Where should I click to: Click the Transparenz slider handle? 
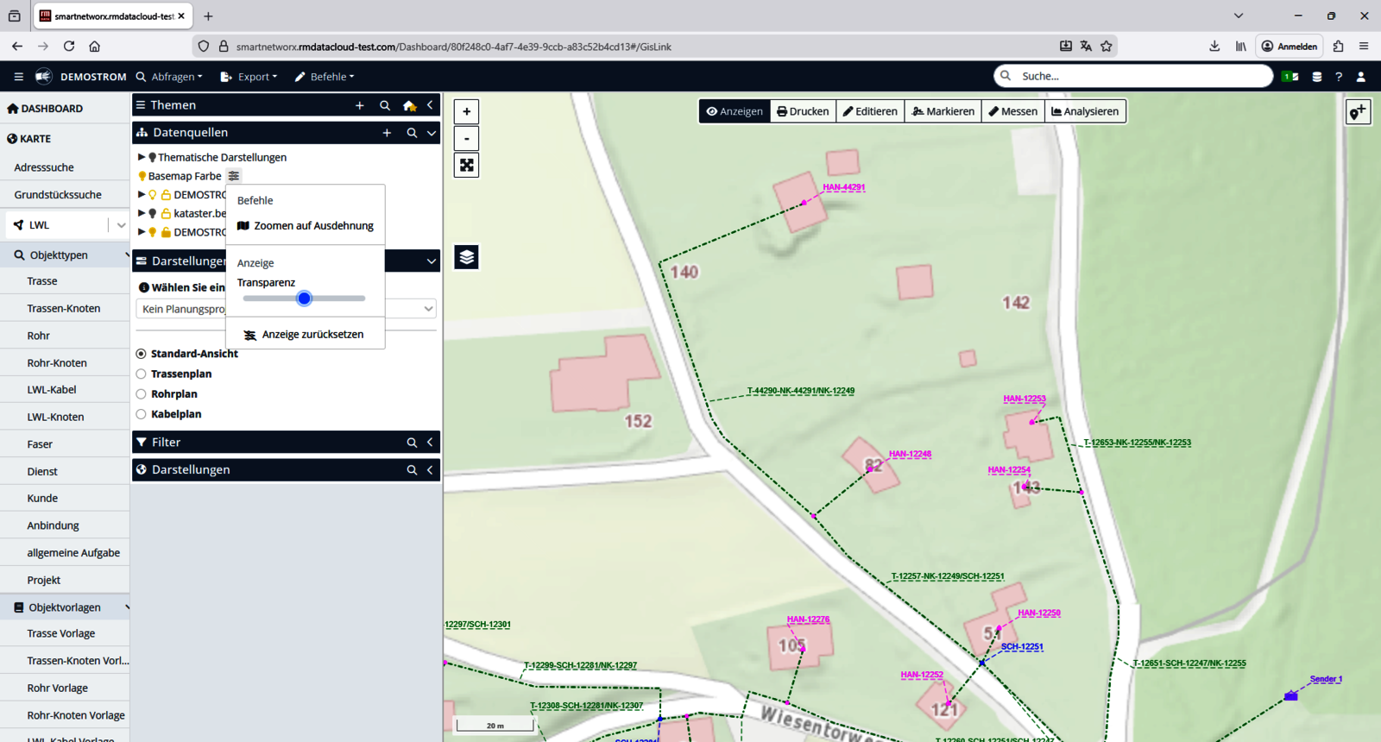(x=304, y=299)
